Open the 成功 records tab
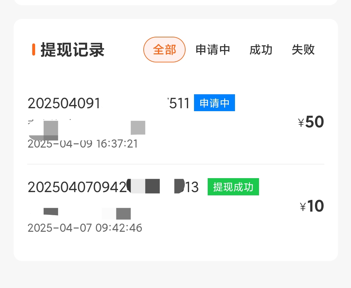The width and height of the screenshot is (351, 288). tap(261, 50)
